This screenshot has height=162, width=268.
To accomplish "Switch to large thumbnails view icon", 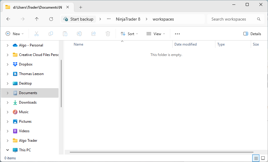I will pos(263,158).
